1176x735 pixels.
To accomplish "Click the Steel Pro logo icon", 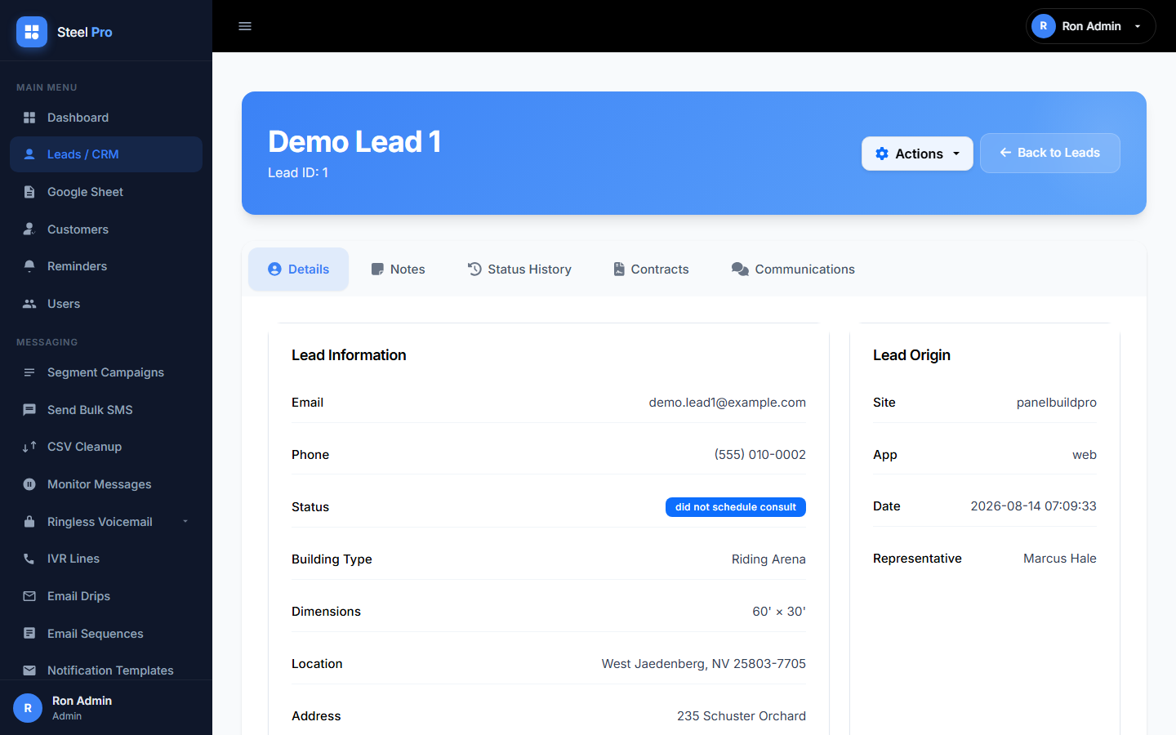I will tap(32, 32).
